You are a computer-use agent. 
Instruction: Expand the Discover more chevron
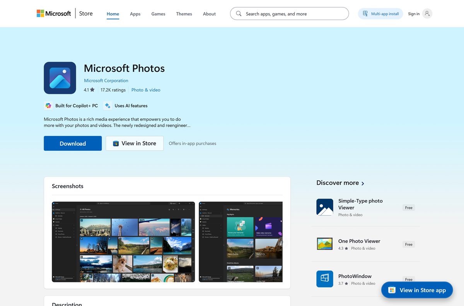[363, 184]
